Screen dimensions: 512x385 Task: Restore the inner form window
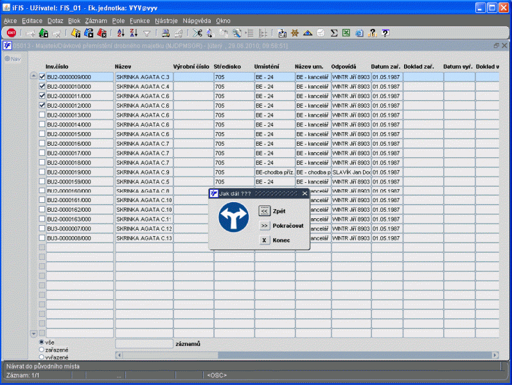(x=497, y=46)
